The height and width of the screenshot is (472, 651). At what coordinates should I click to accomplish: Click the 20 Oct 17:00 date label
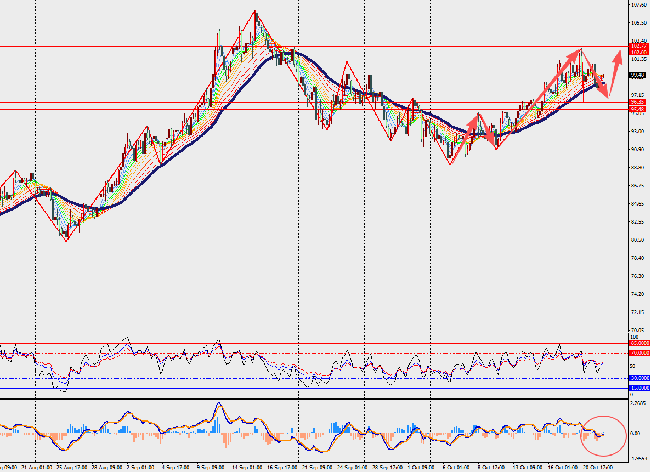(x=598, y=468)
